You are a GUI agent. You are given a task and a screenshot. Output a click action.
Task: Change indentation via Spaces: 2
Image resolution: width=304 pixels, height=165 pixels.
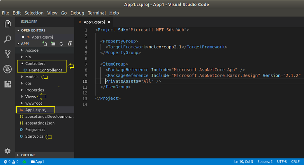pyautogui.click(x=265, y=162)
